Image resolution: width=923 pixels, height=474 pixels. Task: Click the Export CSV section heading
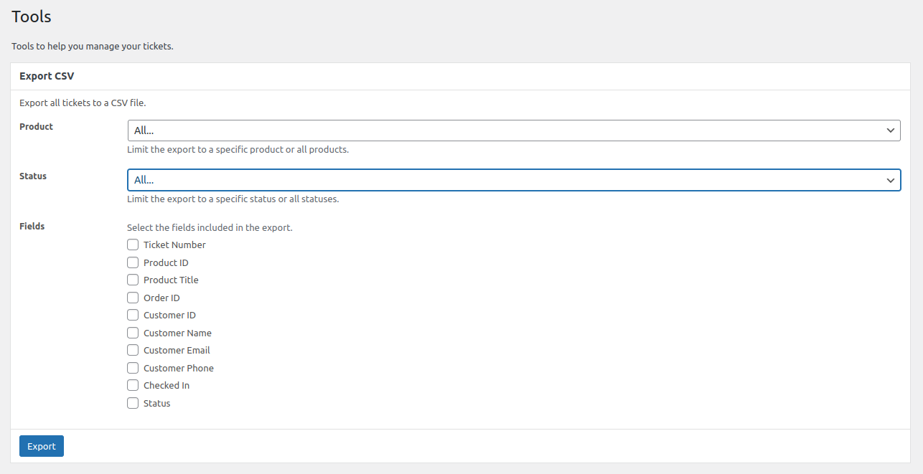(x=47, y=76)
